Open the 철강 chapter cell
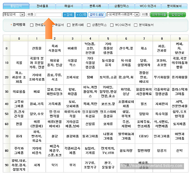190x174 pixels. (55, 136)
